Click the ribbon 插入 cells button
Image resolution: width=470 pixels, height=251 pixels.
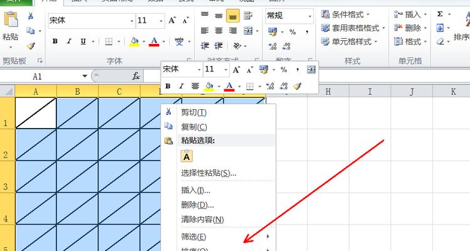point(410,14)
